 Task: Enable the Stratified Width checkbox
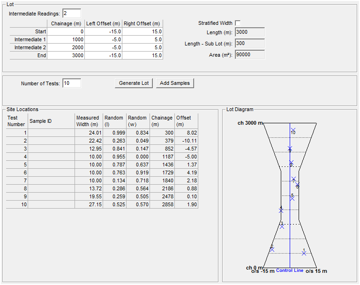coord(238,23)
